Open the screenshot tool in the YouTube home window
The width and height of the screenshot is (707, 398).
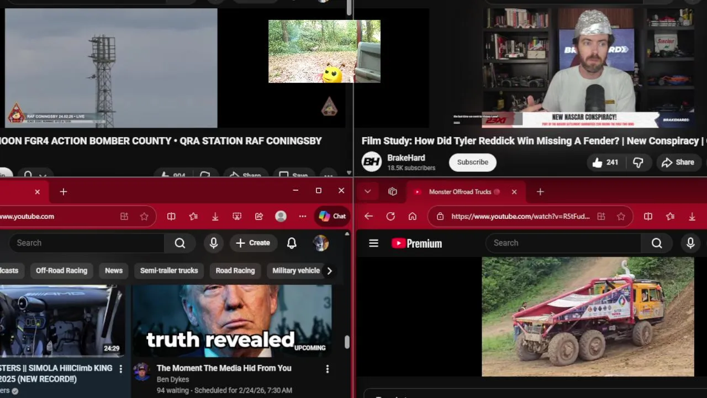tap(237, 217)
